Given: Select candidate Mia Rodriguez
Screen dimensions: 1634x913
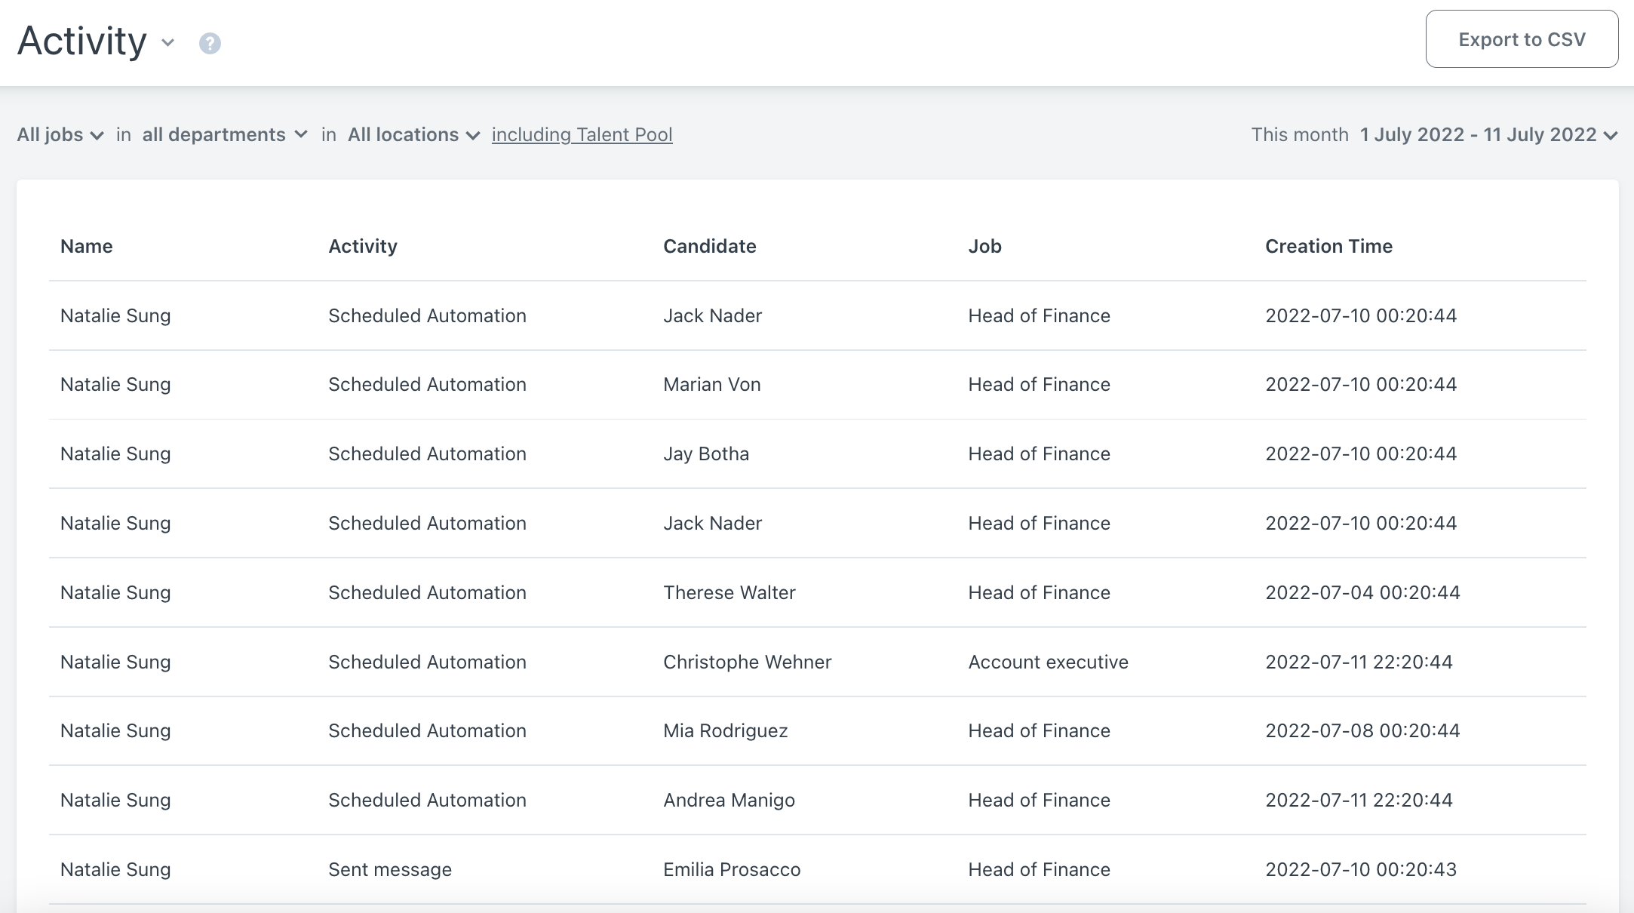Looking at the screenshot, I should click(x=726, y=730).
